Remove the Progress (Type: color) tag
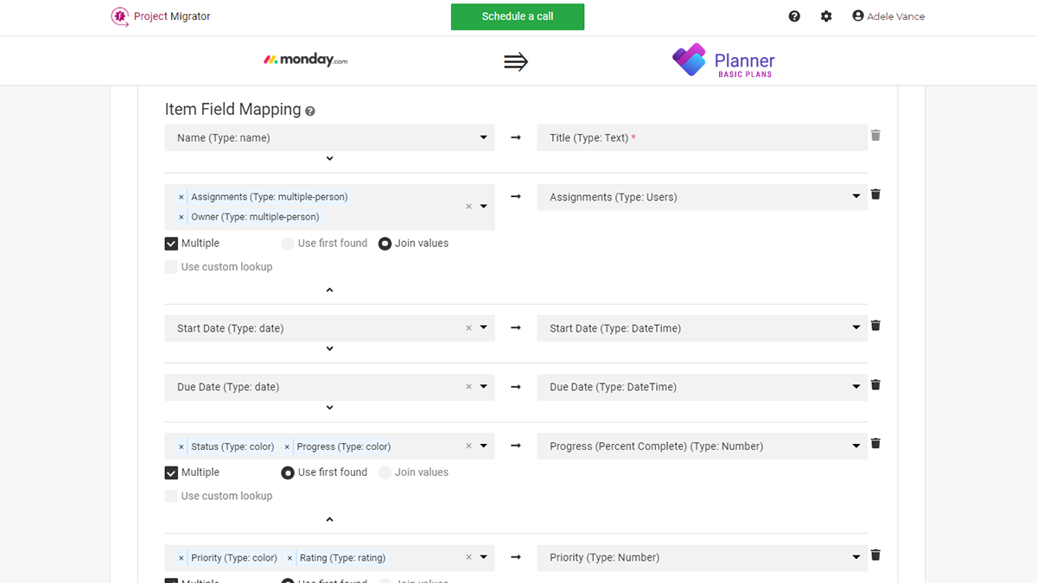Image resolution: width=1037 pixels, height=583 pixels. coord(287,447)
